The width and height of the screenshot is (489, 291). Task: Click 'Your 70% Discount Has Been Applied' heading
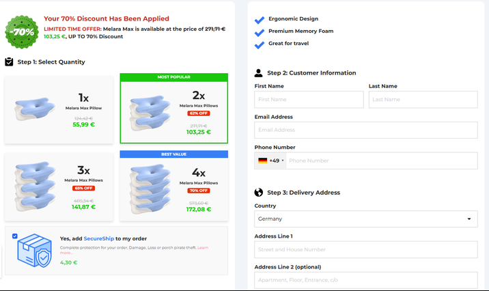tap(107, 18)
